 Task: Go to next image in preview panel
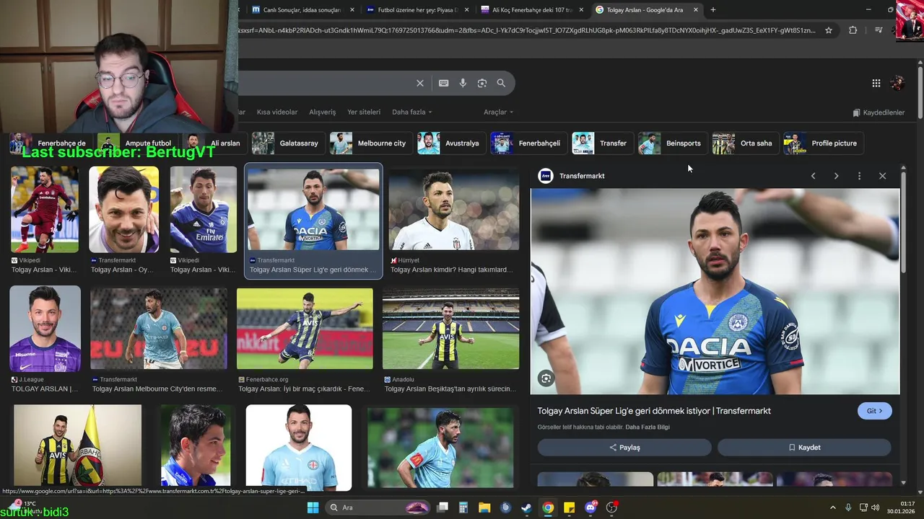[836, 176]
